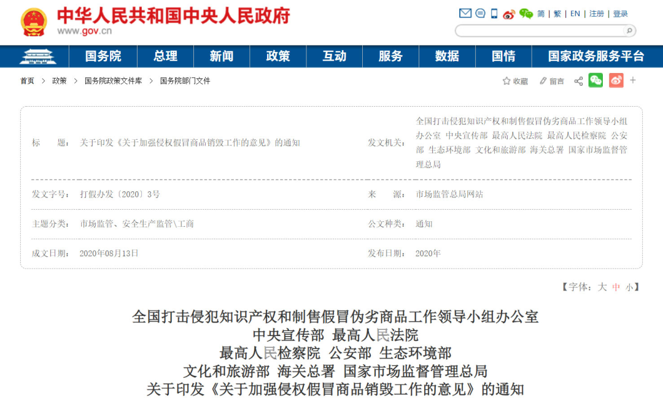Screen dimensions: 663x401
Task: Switch language to EN
Action: coord(575,13)
